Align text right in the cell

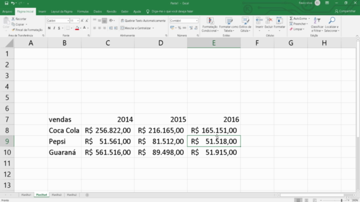tap(105, 28)
